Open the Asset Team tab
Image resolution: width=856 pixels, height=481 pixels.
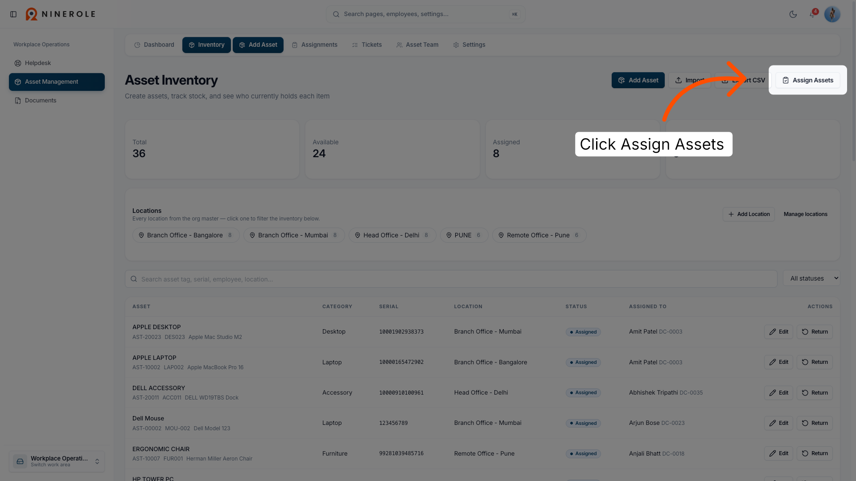click(x=417, y=45)
